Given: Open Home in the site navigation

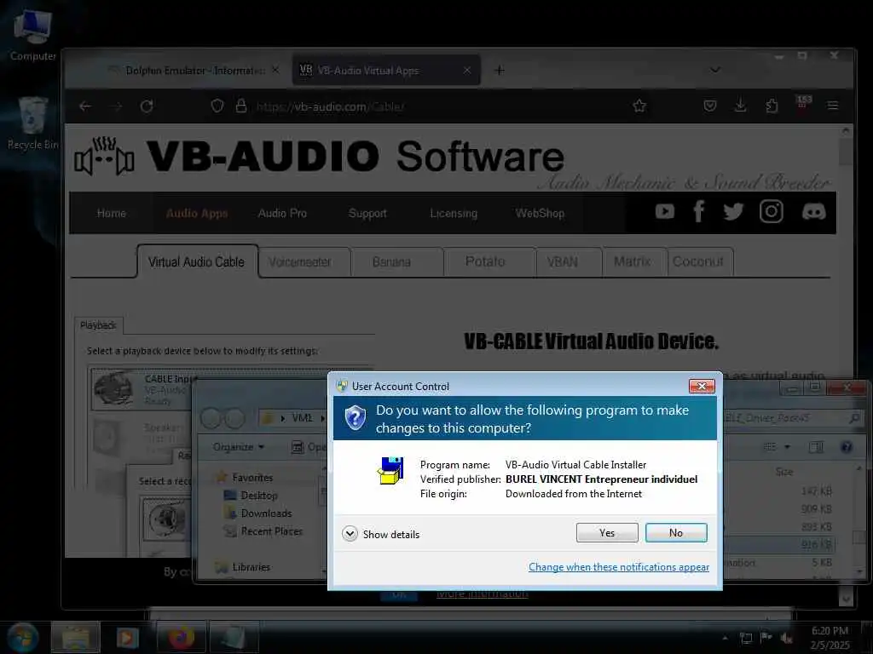Looking at the screenshot, I should coord(112,213).
